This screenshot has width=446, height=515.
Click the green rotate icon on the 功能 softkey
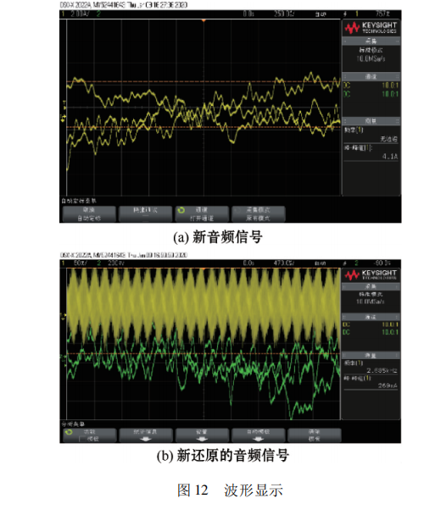pos(69,432)
